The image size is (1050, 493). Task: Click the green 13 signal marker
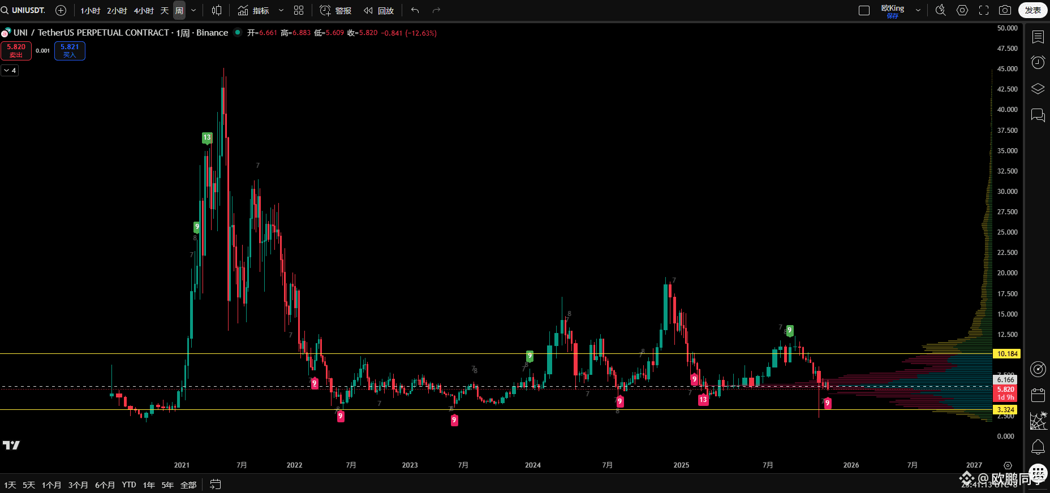[207, 137]
